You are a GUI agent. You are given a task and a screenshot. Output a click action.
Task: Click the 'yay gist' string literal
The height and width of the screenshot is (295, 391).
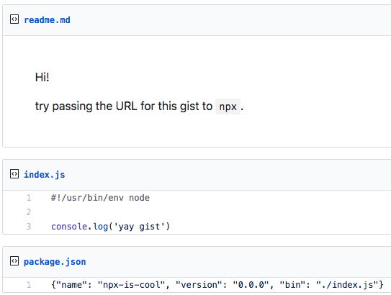(x=139, y=227)
